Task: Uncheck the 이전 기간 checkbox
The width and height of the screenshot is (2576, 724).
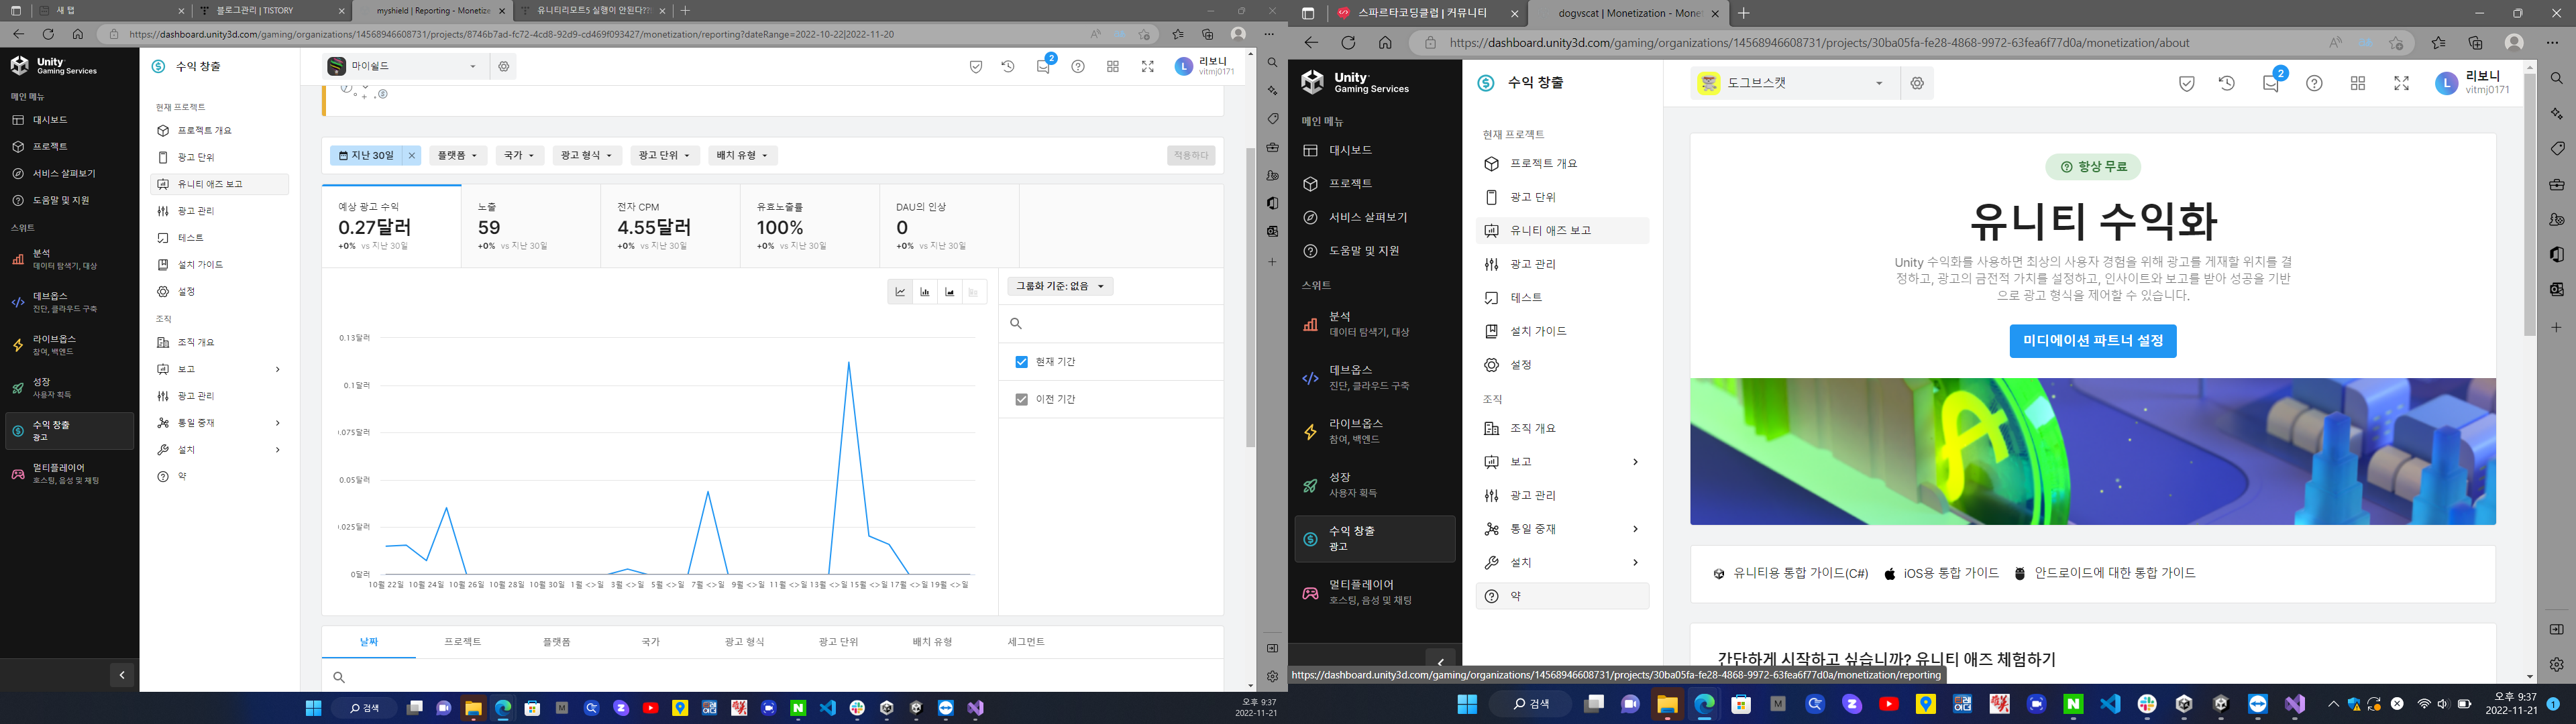Action: click(1021, 399)
